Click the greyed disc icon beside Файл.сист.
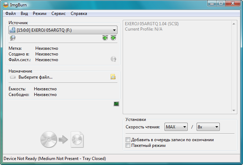 click(x=113, y=59)
